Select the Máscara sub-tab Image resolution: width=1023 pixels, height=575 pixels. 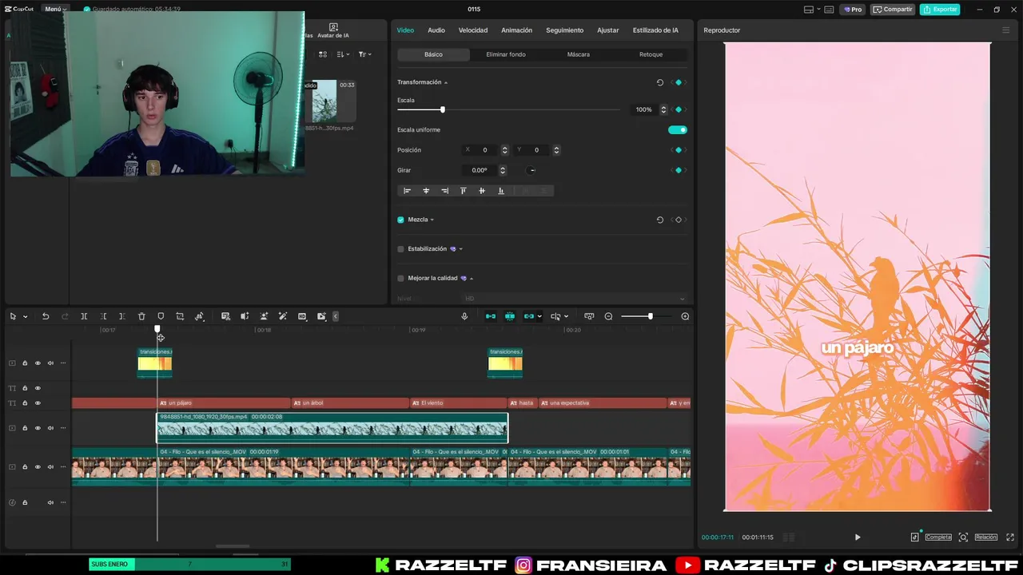578,54
